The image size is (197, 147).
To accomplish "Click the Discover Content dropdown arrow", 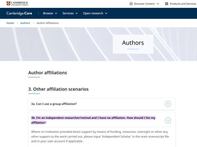I will [x=158, y=4].
